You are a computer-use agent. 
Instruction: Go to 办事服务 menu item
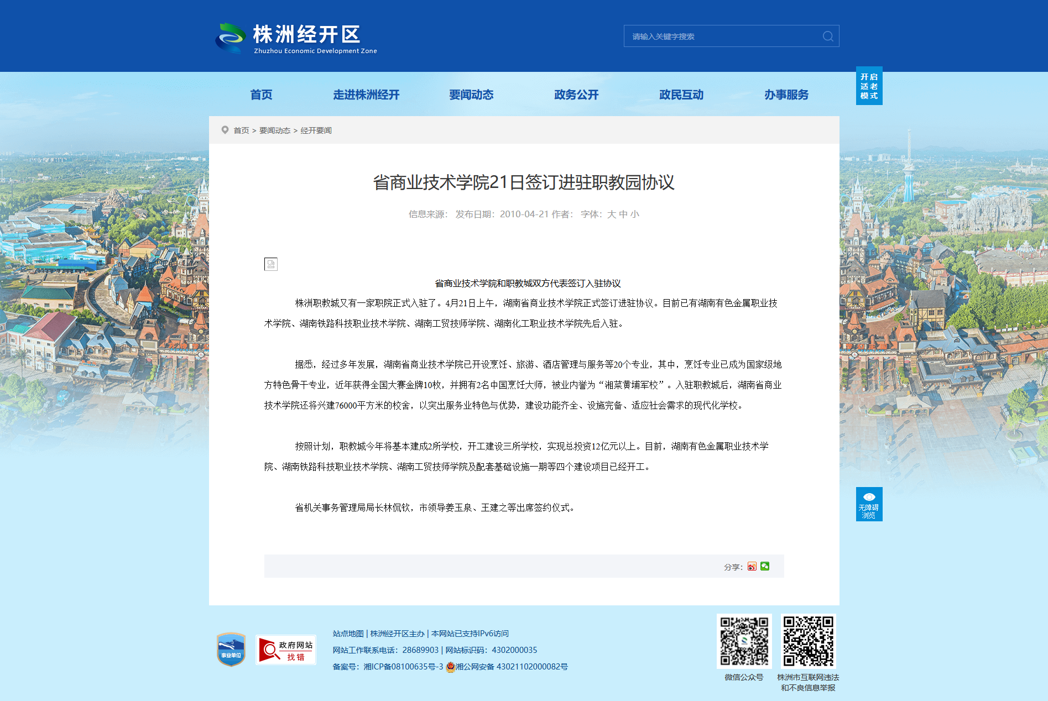click(x=786, y=95)
